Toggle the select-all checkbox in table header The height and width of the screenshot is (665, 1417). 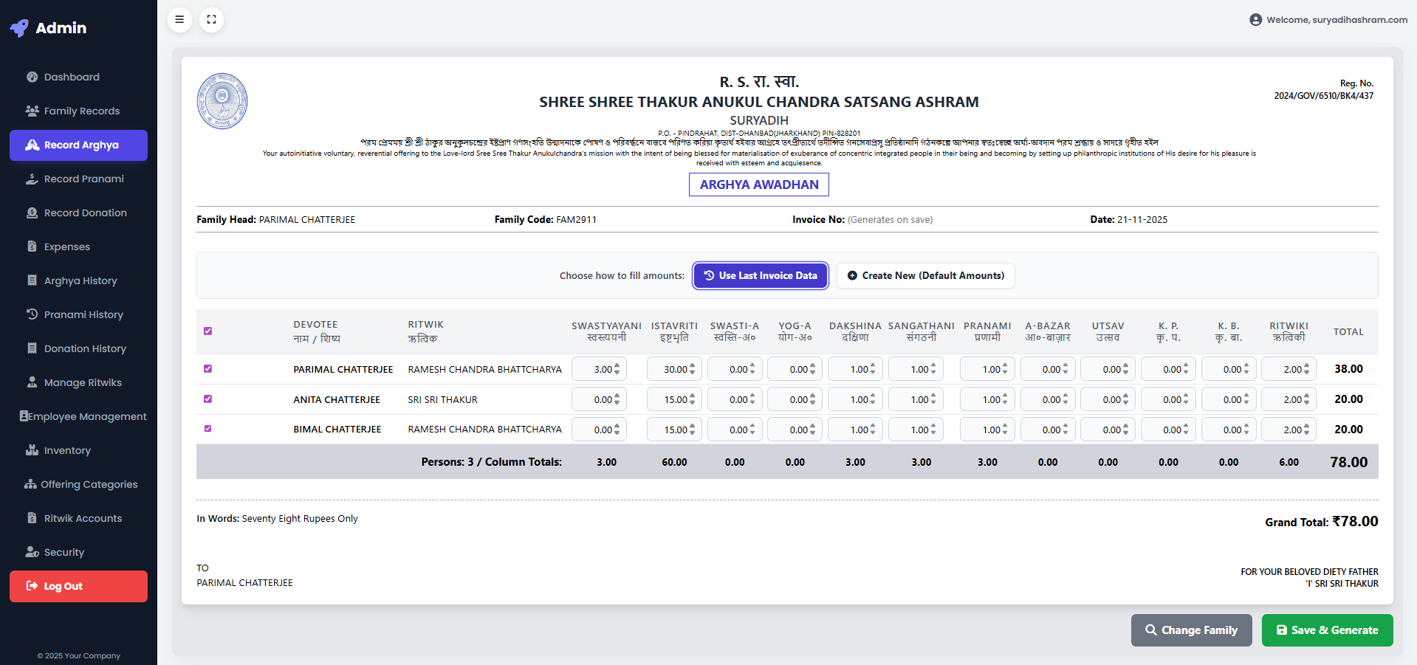208,331
